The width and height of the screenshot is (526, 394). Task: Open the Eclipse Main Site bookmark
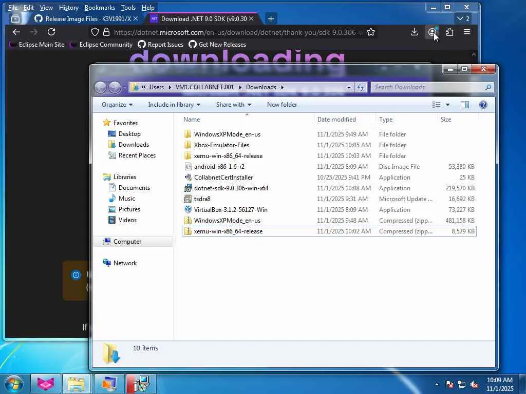coord(37,45)
